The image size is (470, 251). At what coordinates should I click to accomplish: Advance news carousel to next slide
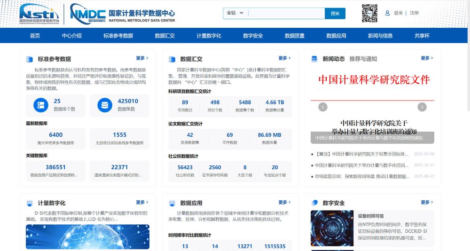(x=422, y=107)
